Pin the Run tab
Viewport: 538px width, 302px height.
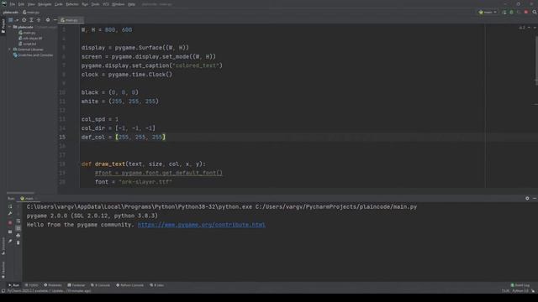pyautogui.click(x=10, y=241)
